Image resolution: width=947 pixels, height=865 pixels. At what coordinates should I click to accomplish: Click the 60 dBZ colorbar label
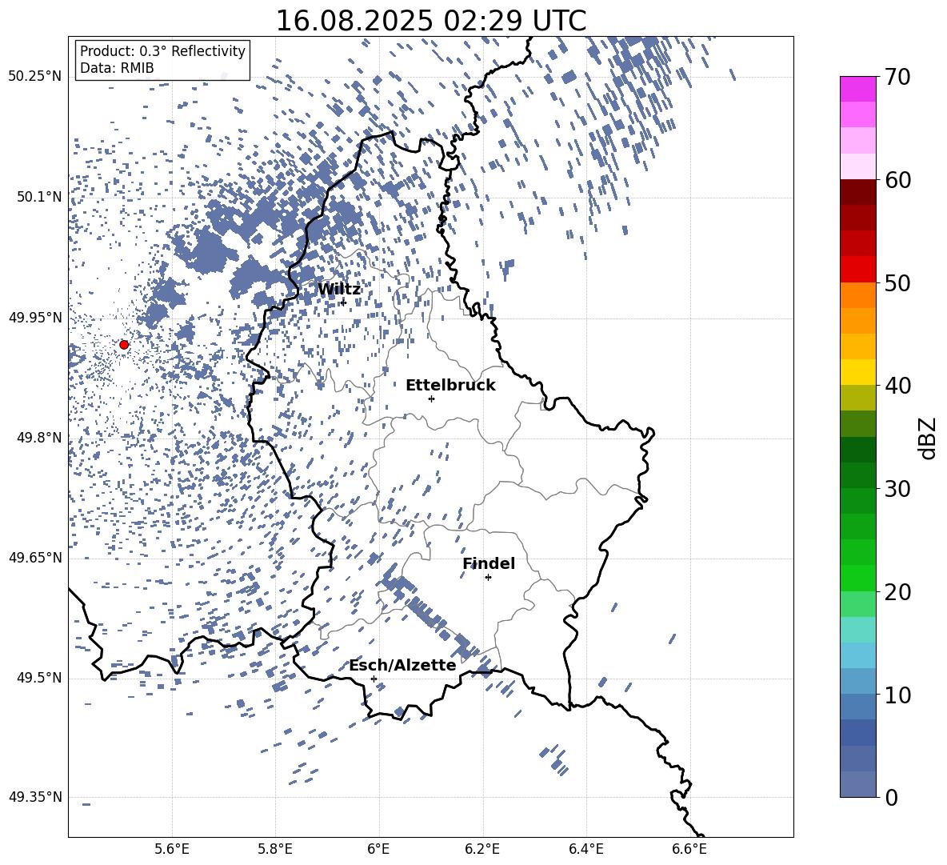pos(898,180)
